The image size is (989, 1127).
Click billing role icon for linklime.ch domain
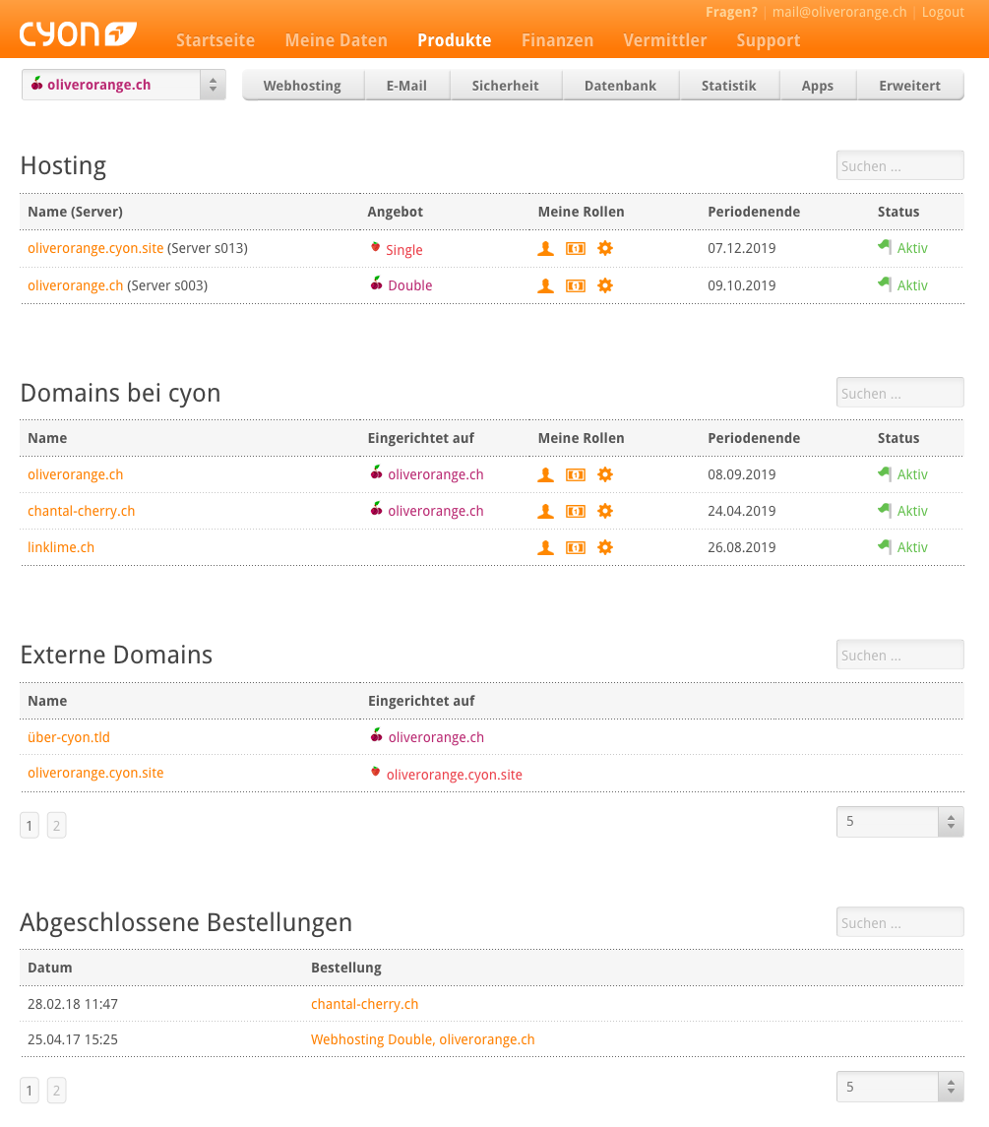point(575,547)
